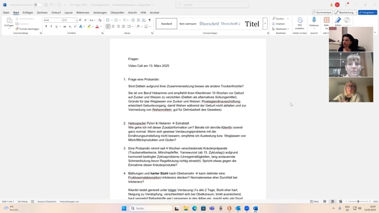Sort the selected text
The height and width of the screenshot is (213, 379).
(x=144, y=20)
